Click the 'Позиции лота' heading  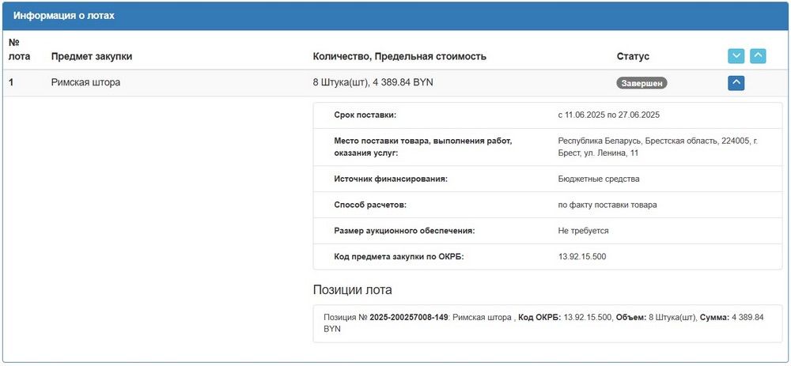point(352,289)
